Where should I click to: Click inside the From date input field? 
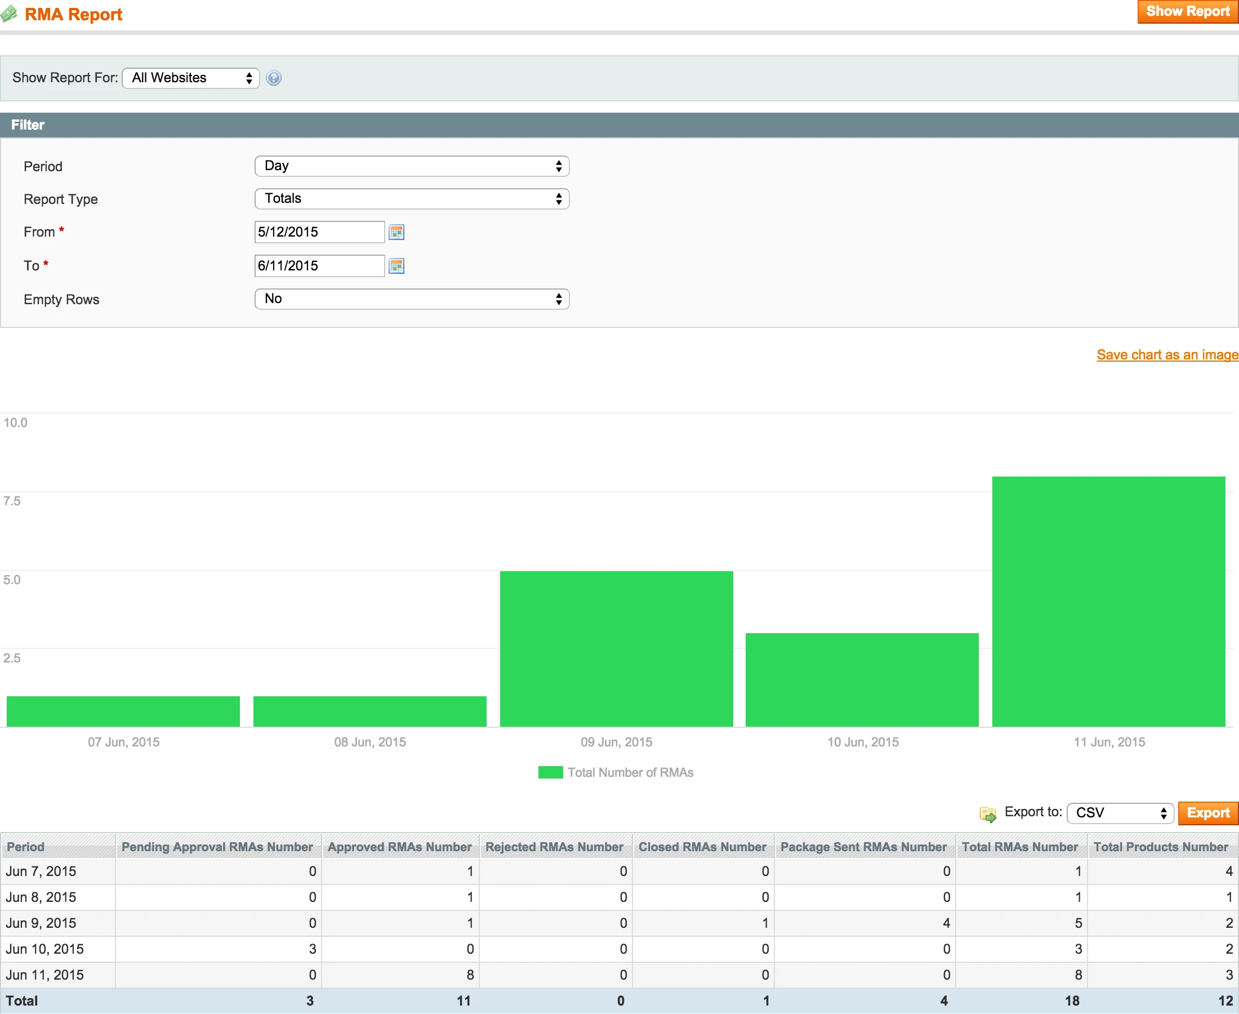pyautogui.click(x=319, y=232)
